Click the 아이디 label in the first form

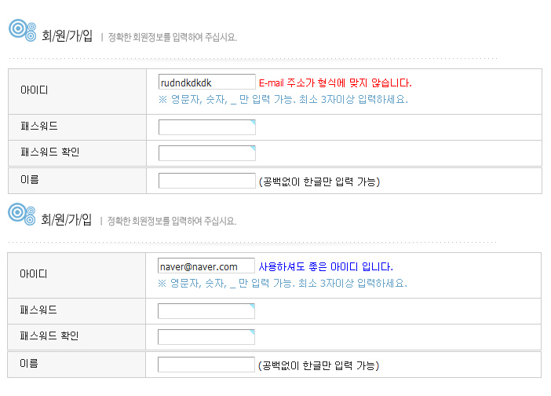point(34,90)
